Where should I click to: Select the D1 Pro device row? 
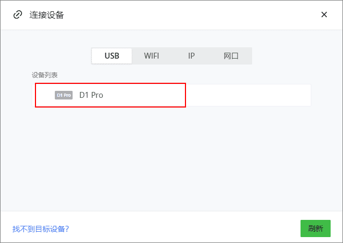[171, 95]
